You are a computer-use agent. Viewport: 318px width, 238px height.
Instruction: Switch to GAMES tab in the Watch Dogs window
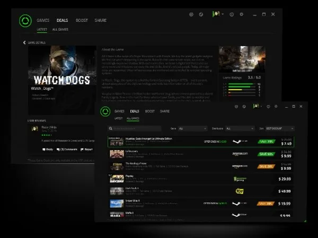click(43, 20)
